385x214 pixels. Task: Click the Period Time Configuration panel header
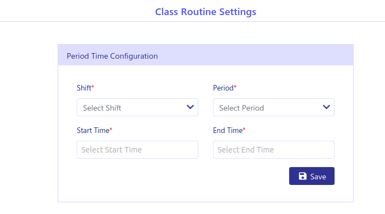pos(206,55)
